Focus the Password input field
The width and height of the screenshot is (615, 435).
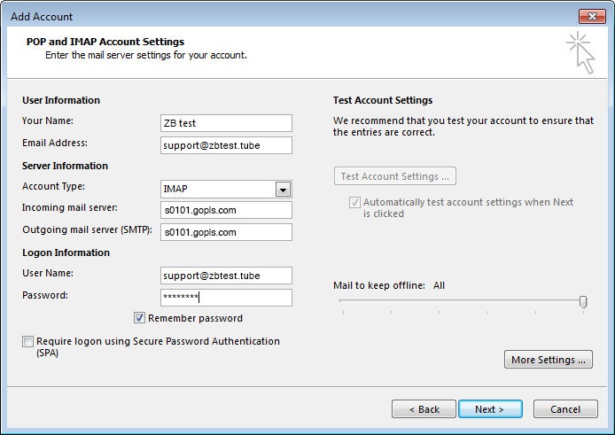pyautogui.click(x=226, y=298)
